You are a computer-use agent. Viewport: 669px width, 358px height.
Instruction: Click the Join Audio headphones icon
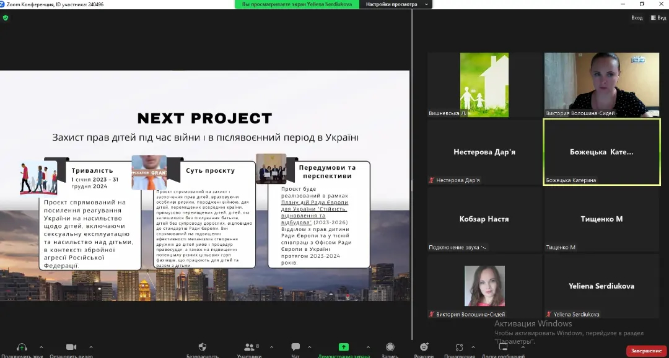pos(22,347)
